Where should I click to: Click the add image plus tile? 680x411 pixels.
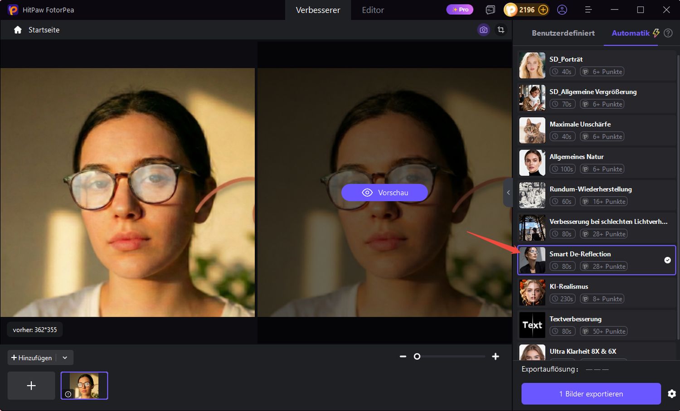click(31, 386)
